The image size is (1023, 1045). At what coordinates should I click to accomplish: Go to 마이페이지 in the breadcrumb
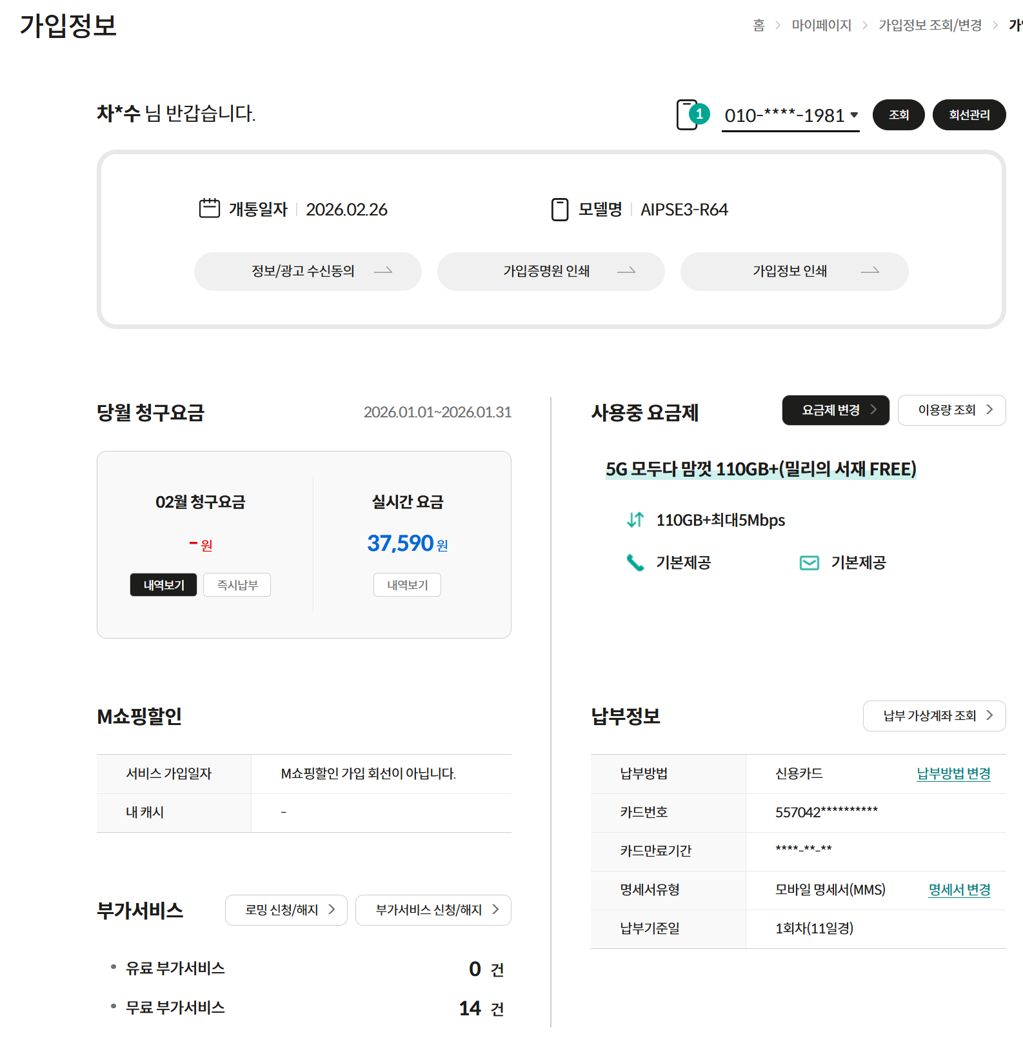pos(821,25)
